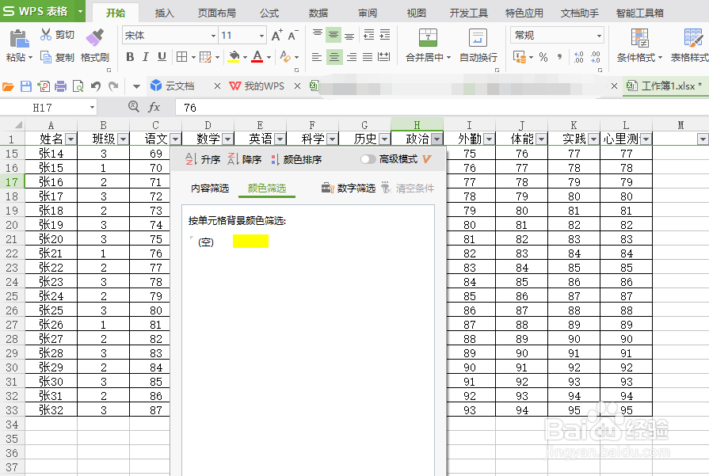This screenshot has width=709, height=476.
Task: Open filter dropdown for 外勤 column
Action: pyautogui.click(x=489, y=139)
